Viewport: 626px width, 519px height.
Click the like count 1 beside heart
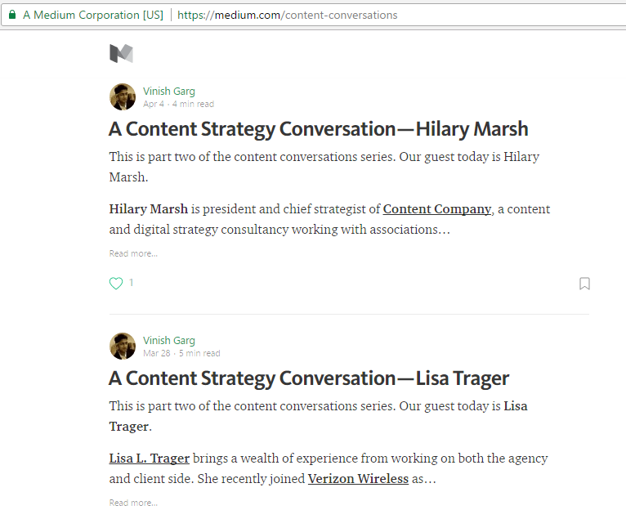131,283
